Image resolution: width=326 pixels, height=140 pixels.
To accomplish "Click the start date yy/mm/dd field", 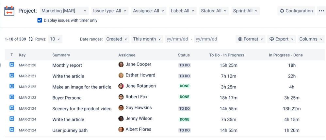I will [x=177, y=39].
